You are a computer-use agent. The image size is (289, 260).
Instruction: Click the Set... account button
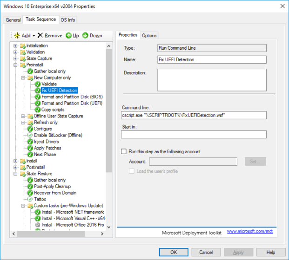(255, 162)
